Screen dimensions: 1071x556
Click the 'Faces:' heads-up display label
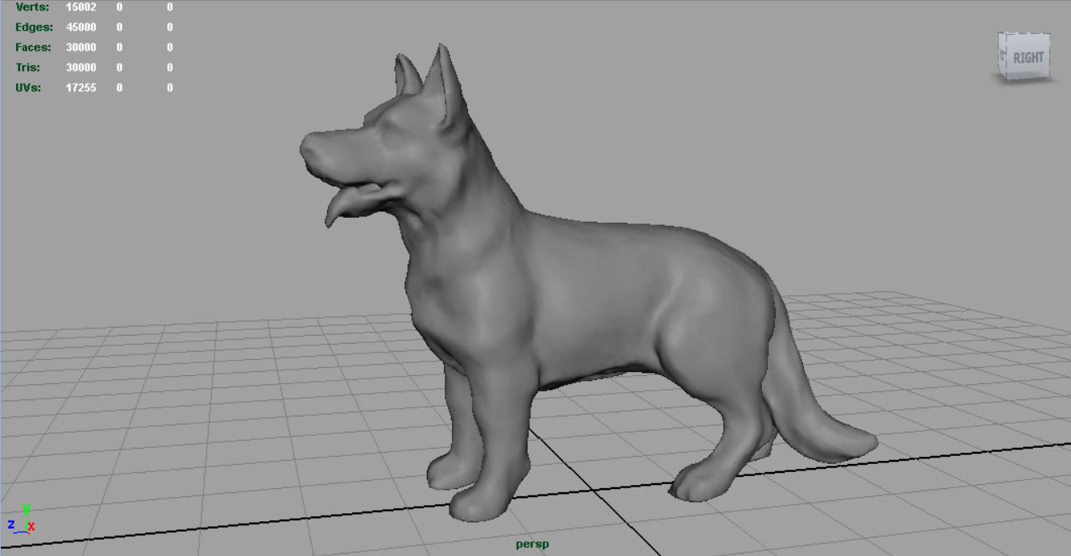(33, 48)
